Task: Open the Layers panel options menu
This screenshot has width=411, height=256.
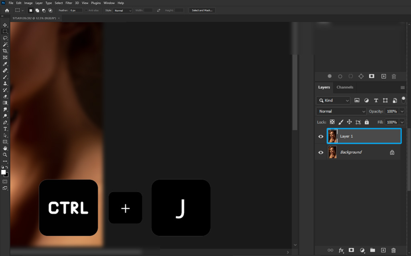Action: 403,88
